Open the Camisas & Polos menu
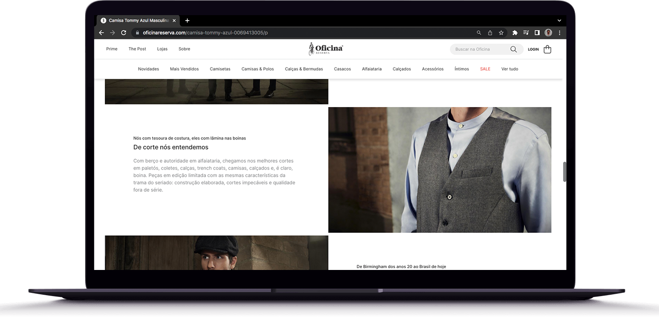 258,69
